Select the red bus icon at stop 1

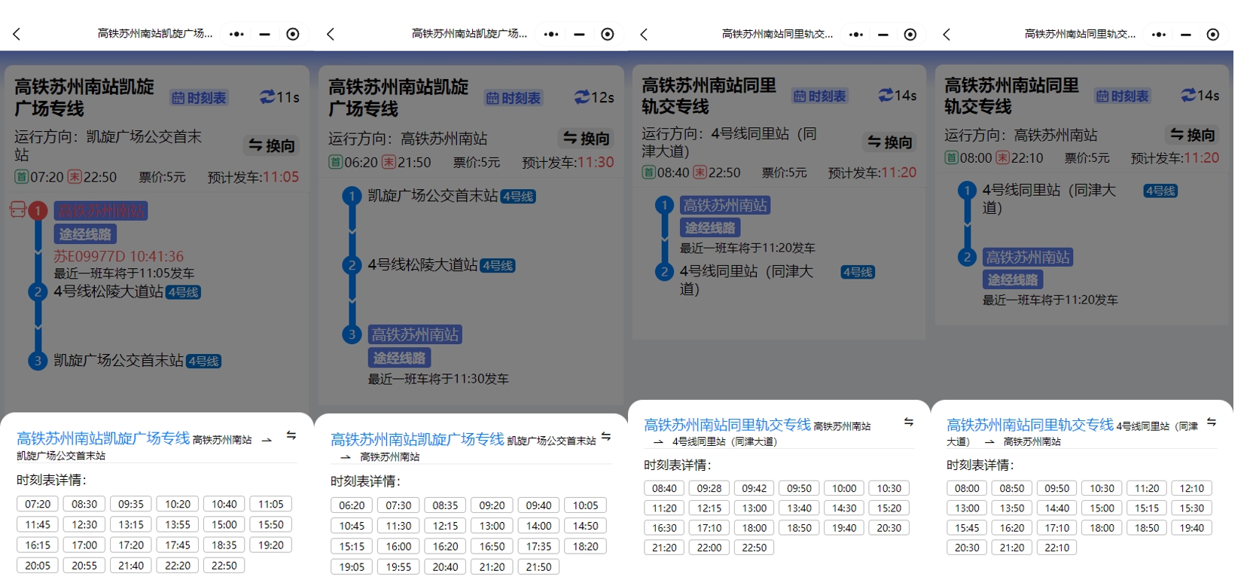(x=17, y=209)
